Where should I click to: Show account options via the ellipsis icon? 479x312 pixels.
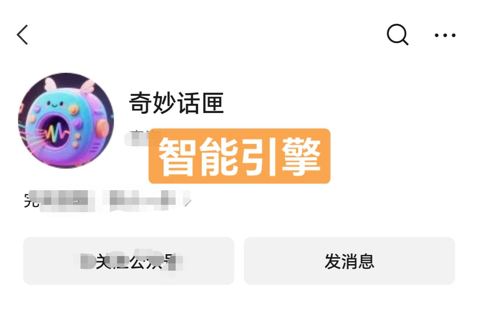click(x=445, y=35)
